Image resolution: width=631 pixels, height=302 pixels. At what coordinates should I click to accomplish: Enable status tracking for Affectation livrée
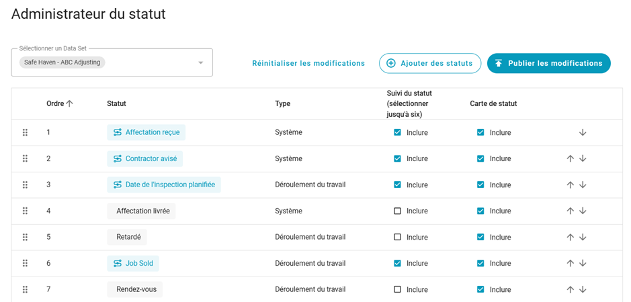coord(397,211)
